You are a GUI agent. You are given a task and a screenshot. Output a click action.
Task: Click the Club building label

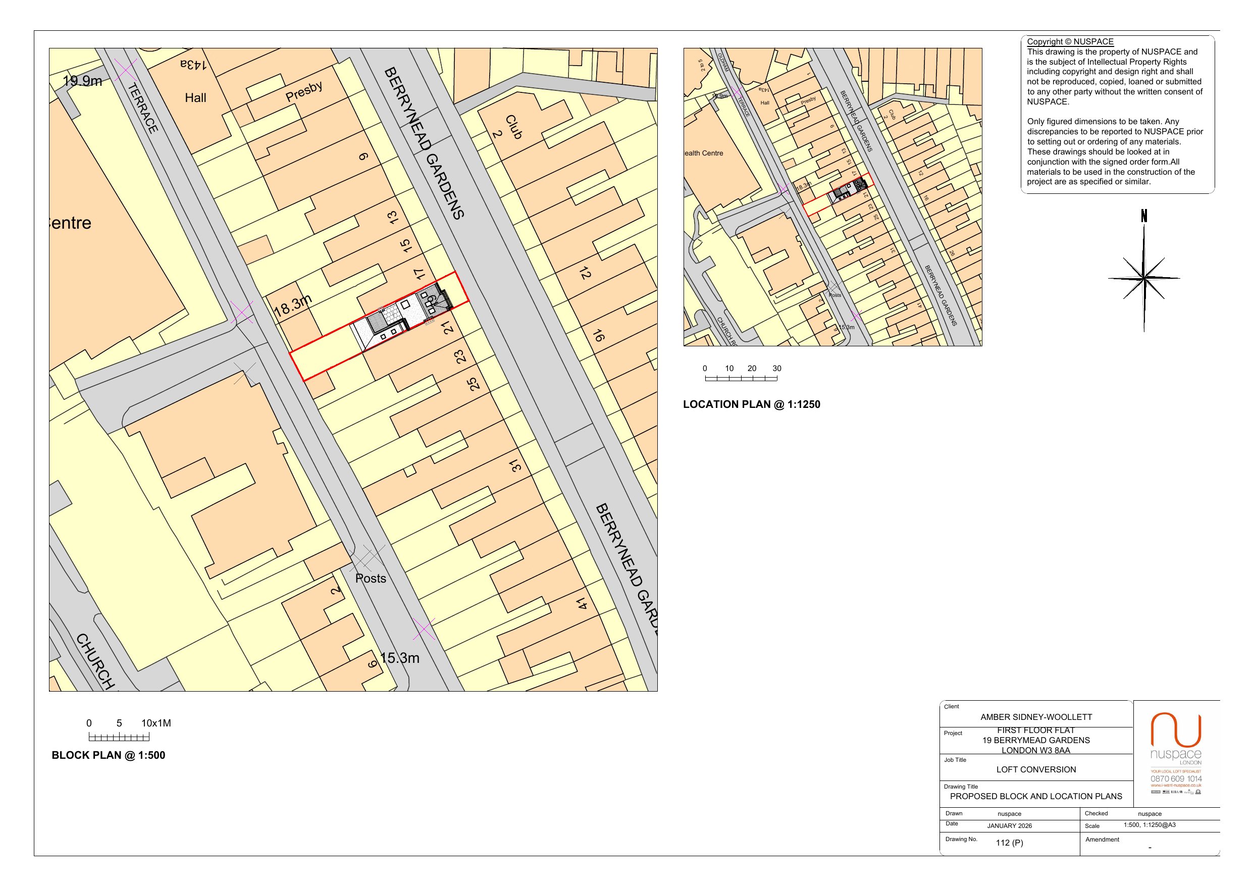(513, 127)
